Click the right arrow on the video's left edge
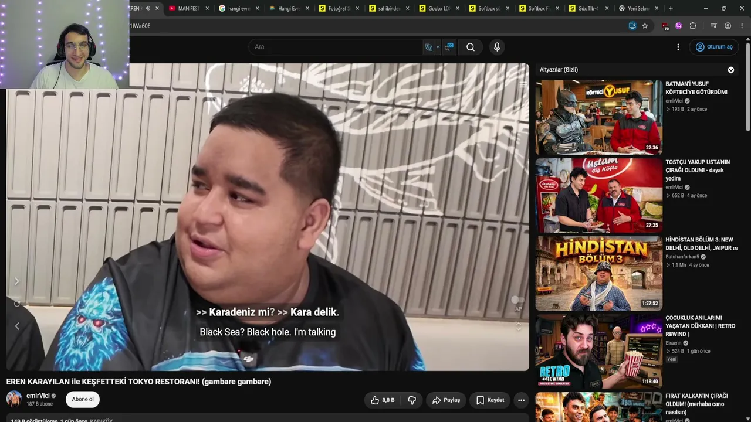The width and height of the screenshot is (751, 422). [x=16, y=281]
